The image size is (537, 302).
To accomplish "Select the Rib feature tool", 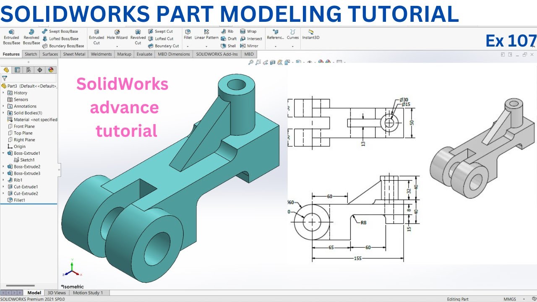I will [227, 31].
